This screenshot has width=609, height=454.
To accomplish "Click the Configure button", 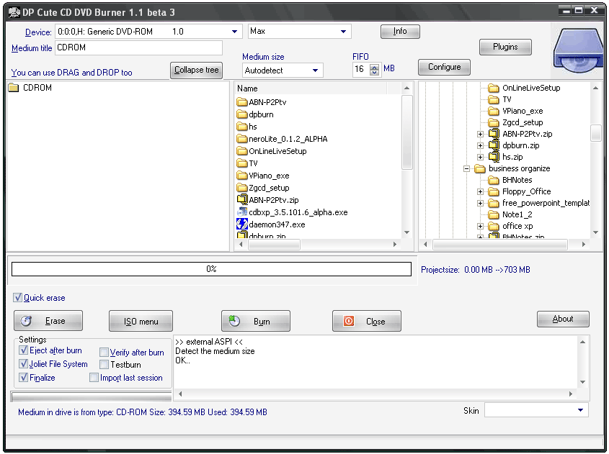I will [444, 67].
